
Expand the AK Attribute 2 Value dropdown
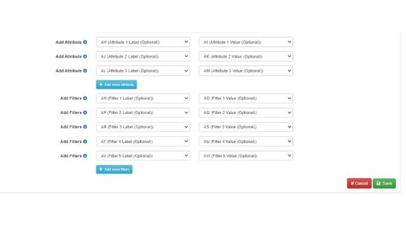point(246,56)
